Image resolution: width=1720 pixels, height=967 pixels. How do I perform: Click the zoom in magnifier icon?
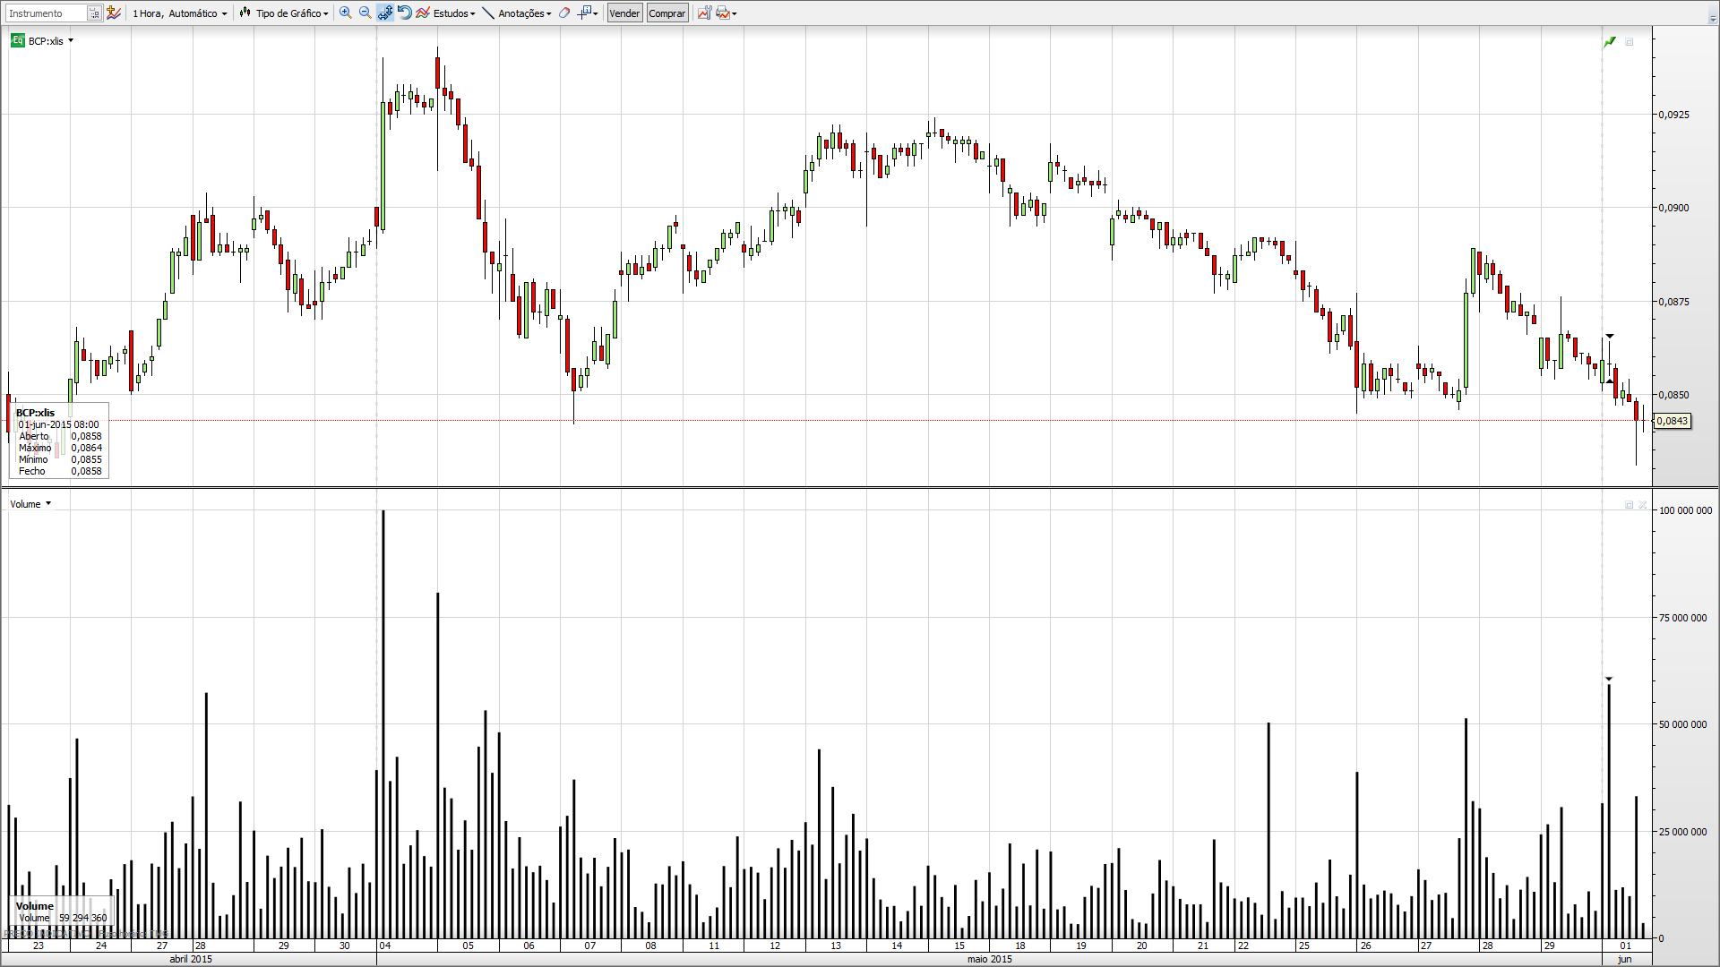tap(345, 13)
